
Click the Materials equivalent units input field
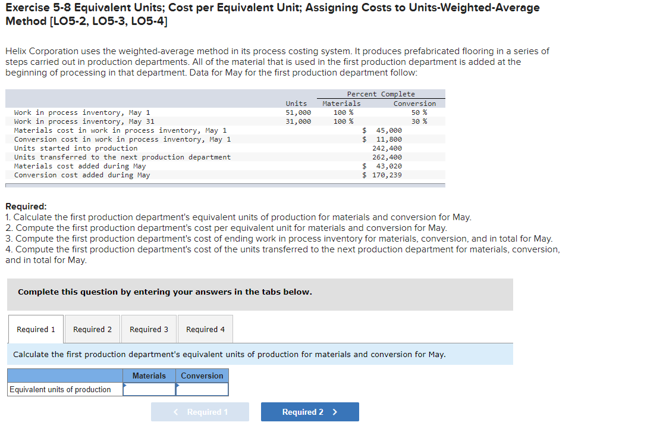[150, 389]
